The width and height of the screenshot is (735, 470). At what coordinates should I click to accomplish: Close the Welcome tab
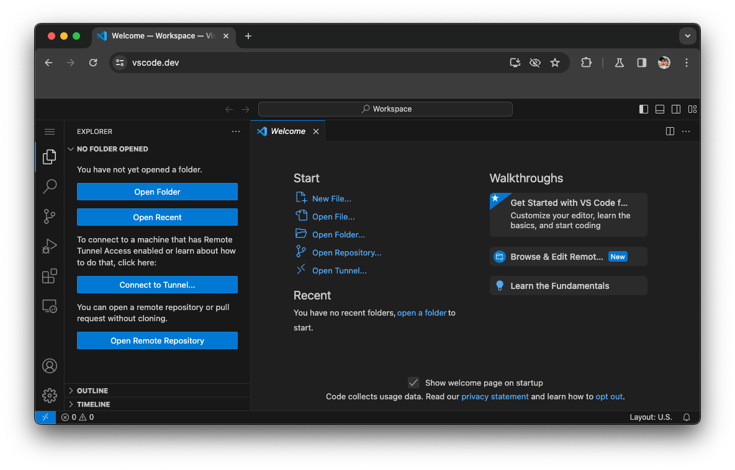(x=316, y=131)
